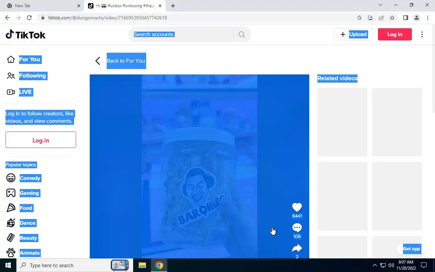This screenshot has height=272, width=435.
Task: Click the Food pizza icon
Action: (11, 208)
